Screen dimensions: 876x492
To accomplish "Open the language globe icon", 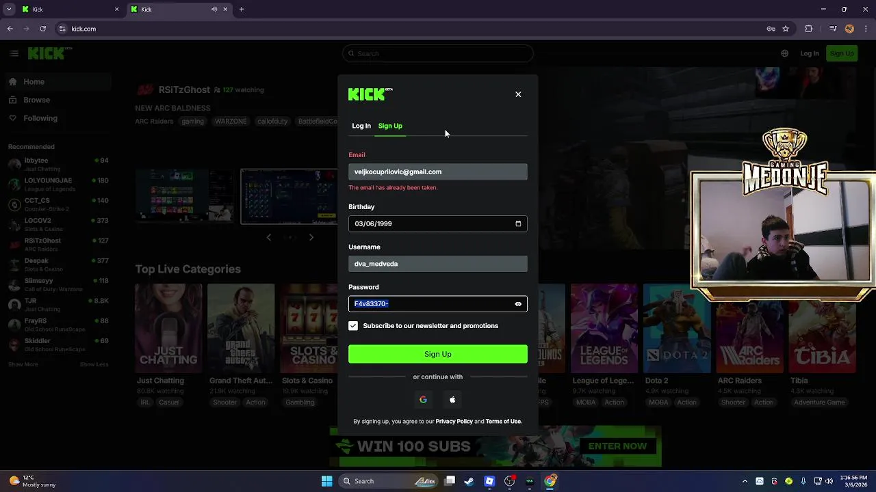I will (784, 53).
